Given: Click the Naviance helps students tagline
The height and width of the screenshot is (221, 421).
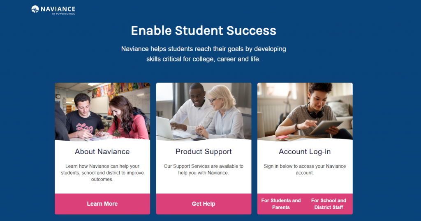Looking at the screenshot, I should coord(204,54).
